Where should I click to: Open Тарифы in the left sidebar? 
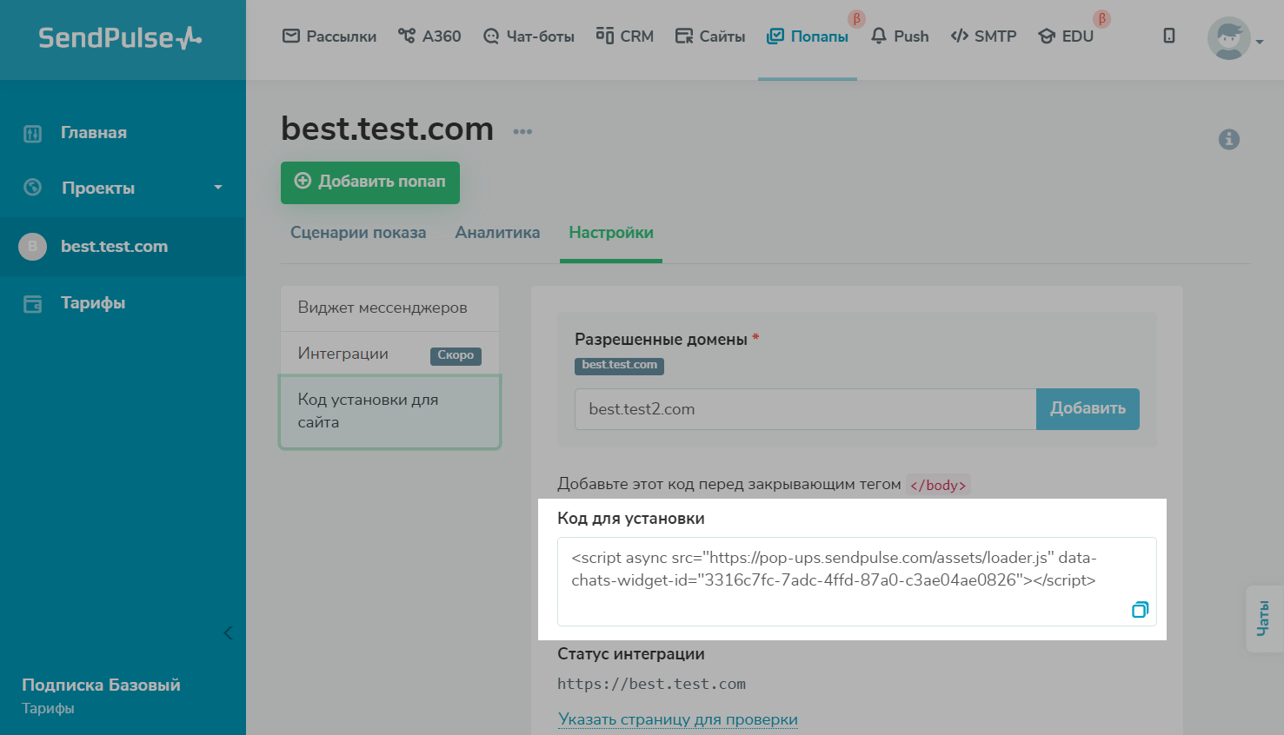pos(92,303)
